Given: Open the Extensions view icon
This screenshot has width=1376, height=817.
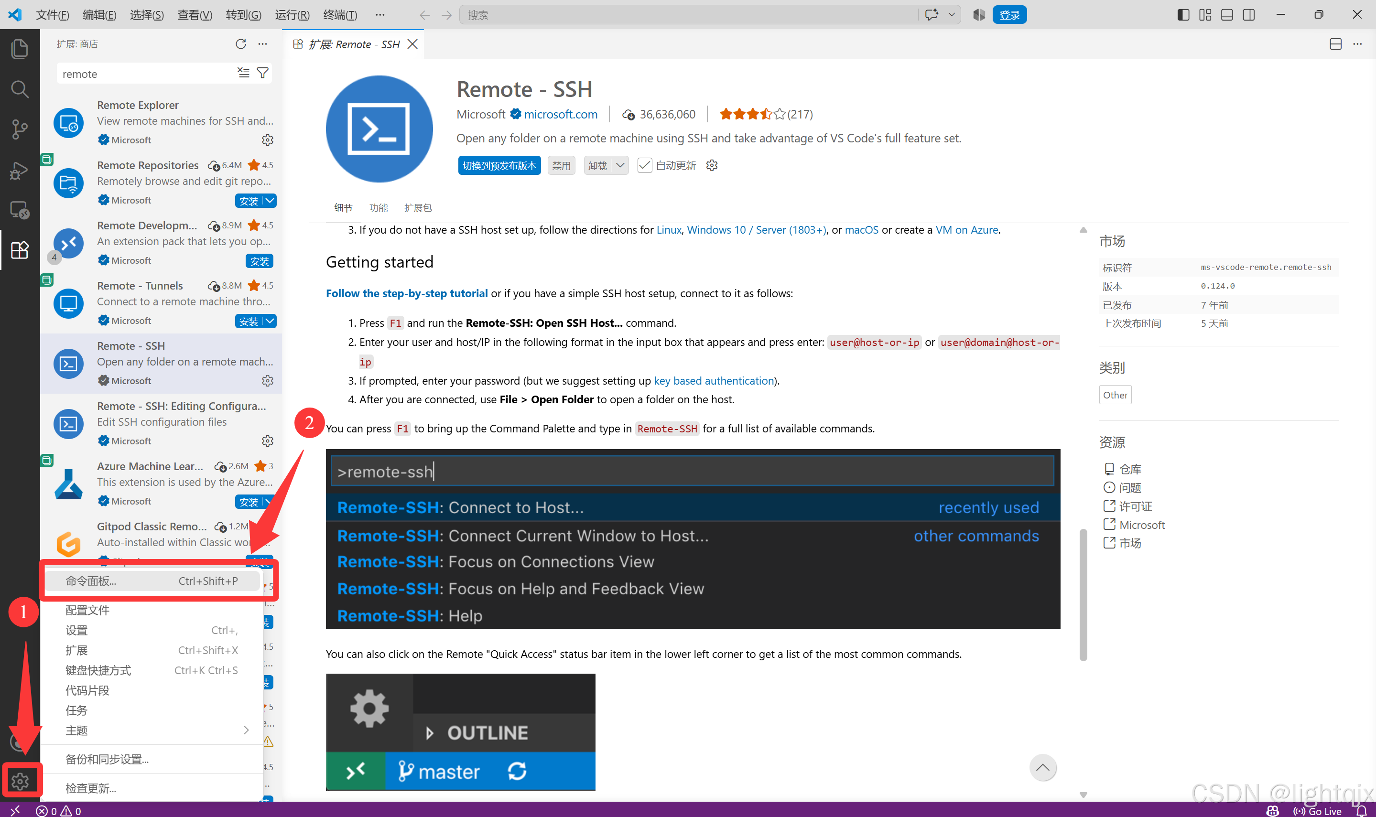Looking at the screenshot, I should point(20,250).
